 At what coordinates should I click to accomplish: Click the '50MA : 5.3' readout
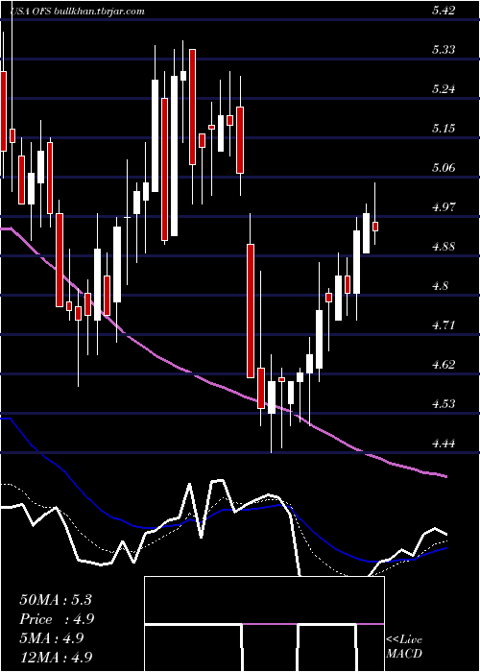coord(56,600)
